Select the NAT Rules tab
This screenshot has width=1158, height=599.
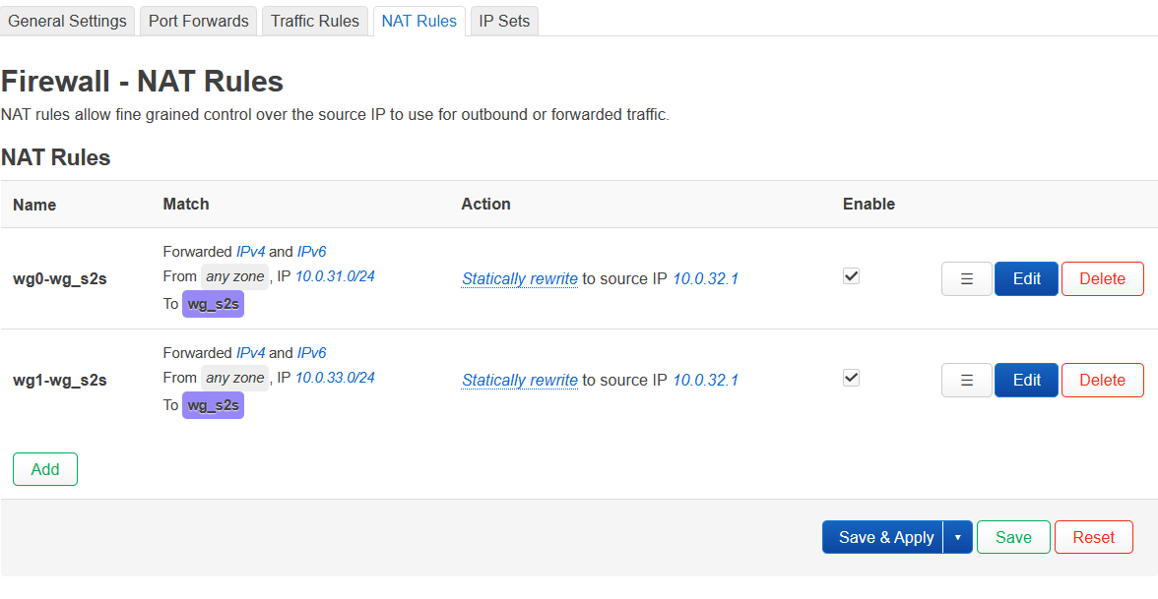tap(419, 21)
